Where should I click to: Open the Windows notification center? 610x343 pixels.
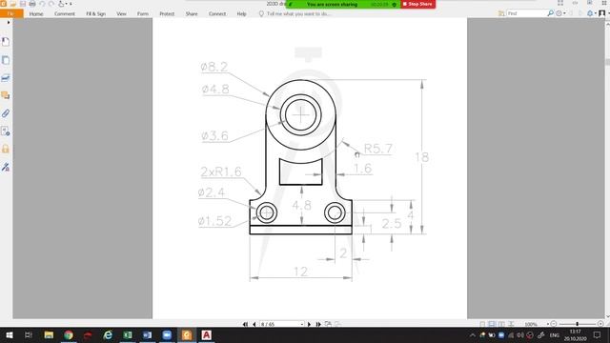[598, 335]
